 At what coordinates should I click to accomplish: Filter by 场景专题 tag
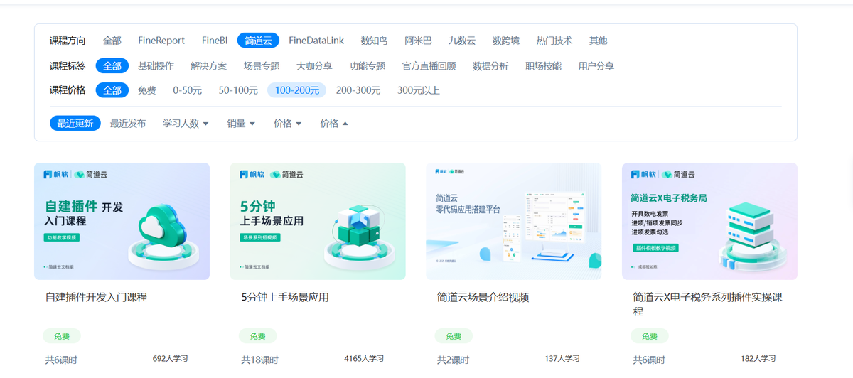(262, 66)
